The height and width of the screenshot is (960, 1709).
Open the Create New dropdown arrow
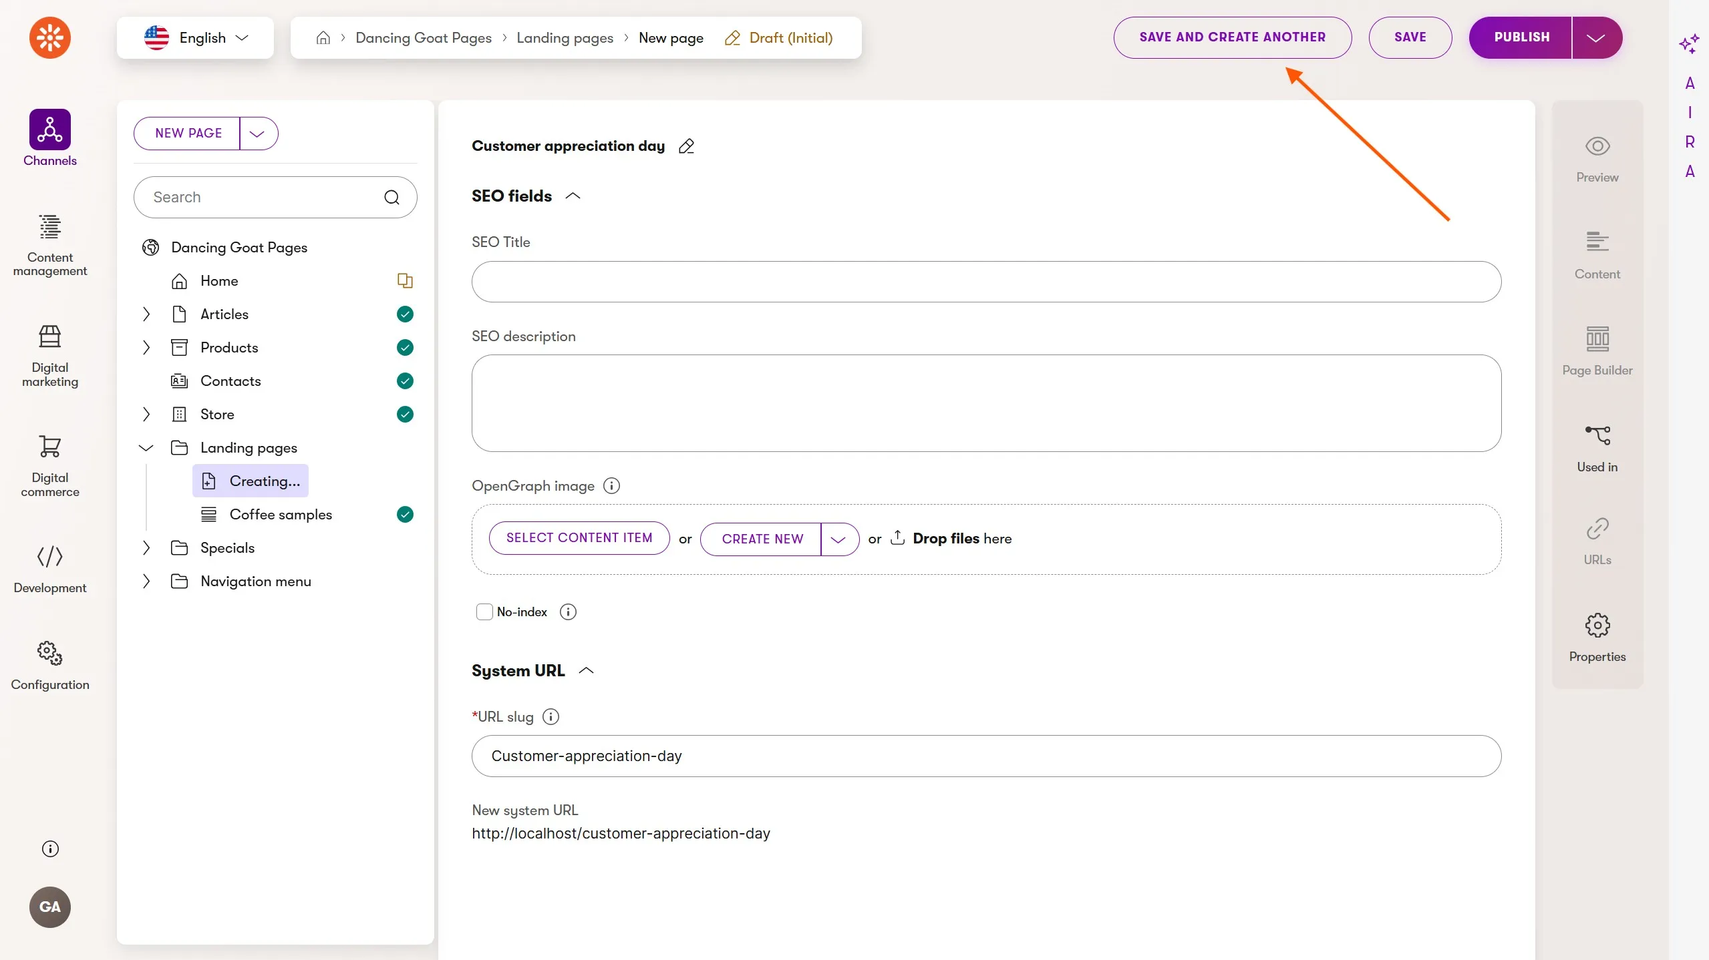click(x=839, y=539)
